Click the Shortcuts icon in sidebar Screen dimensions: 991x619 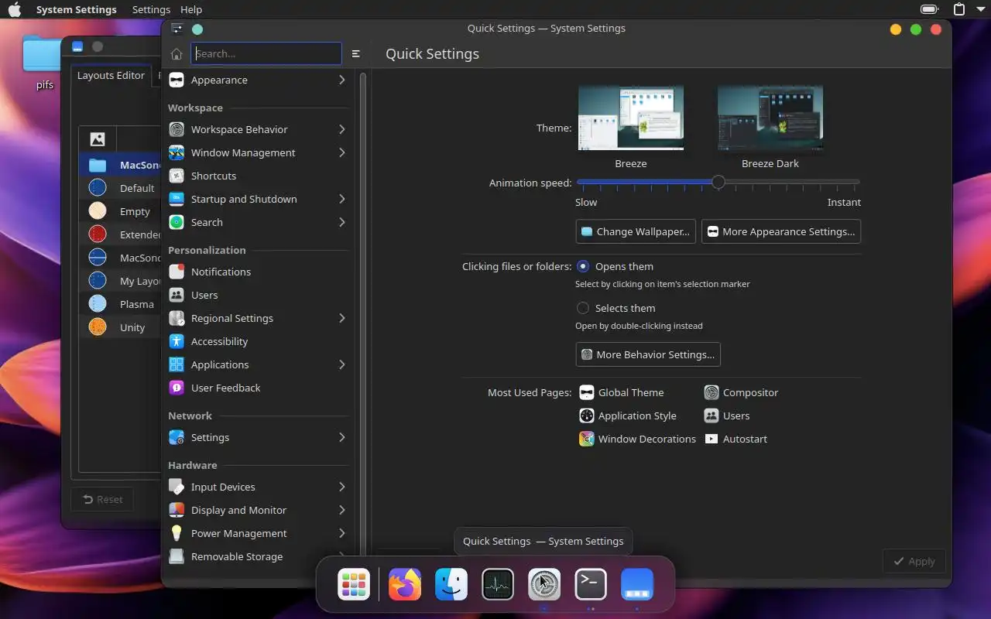(x=177, y=176)
